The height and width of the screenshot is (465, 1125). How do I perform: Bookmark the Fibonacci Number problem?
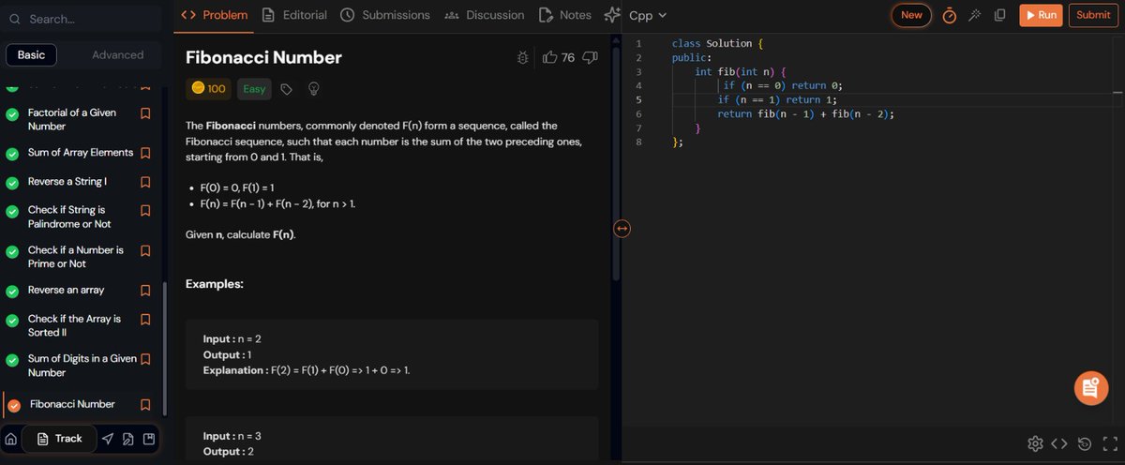pos(145,405)
